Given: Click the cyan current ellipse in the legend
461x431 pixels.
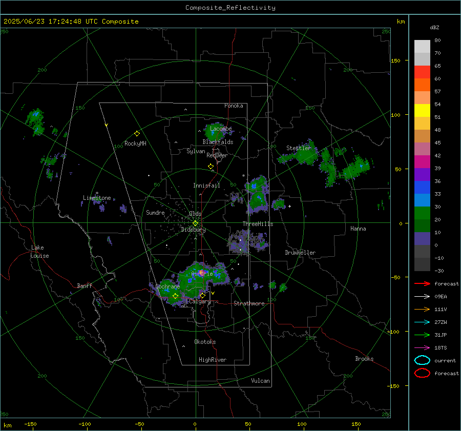Looking at the screenshot, I should tap(422, 360).
